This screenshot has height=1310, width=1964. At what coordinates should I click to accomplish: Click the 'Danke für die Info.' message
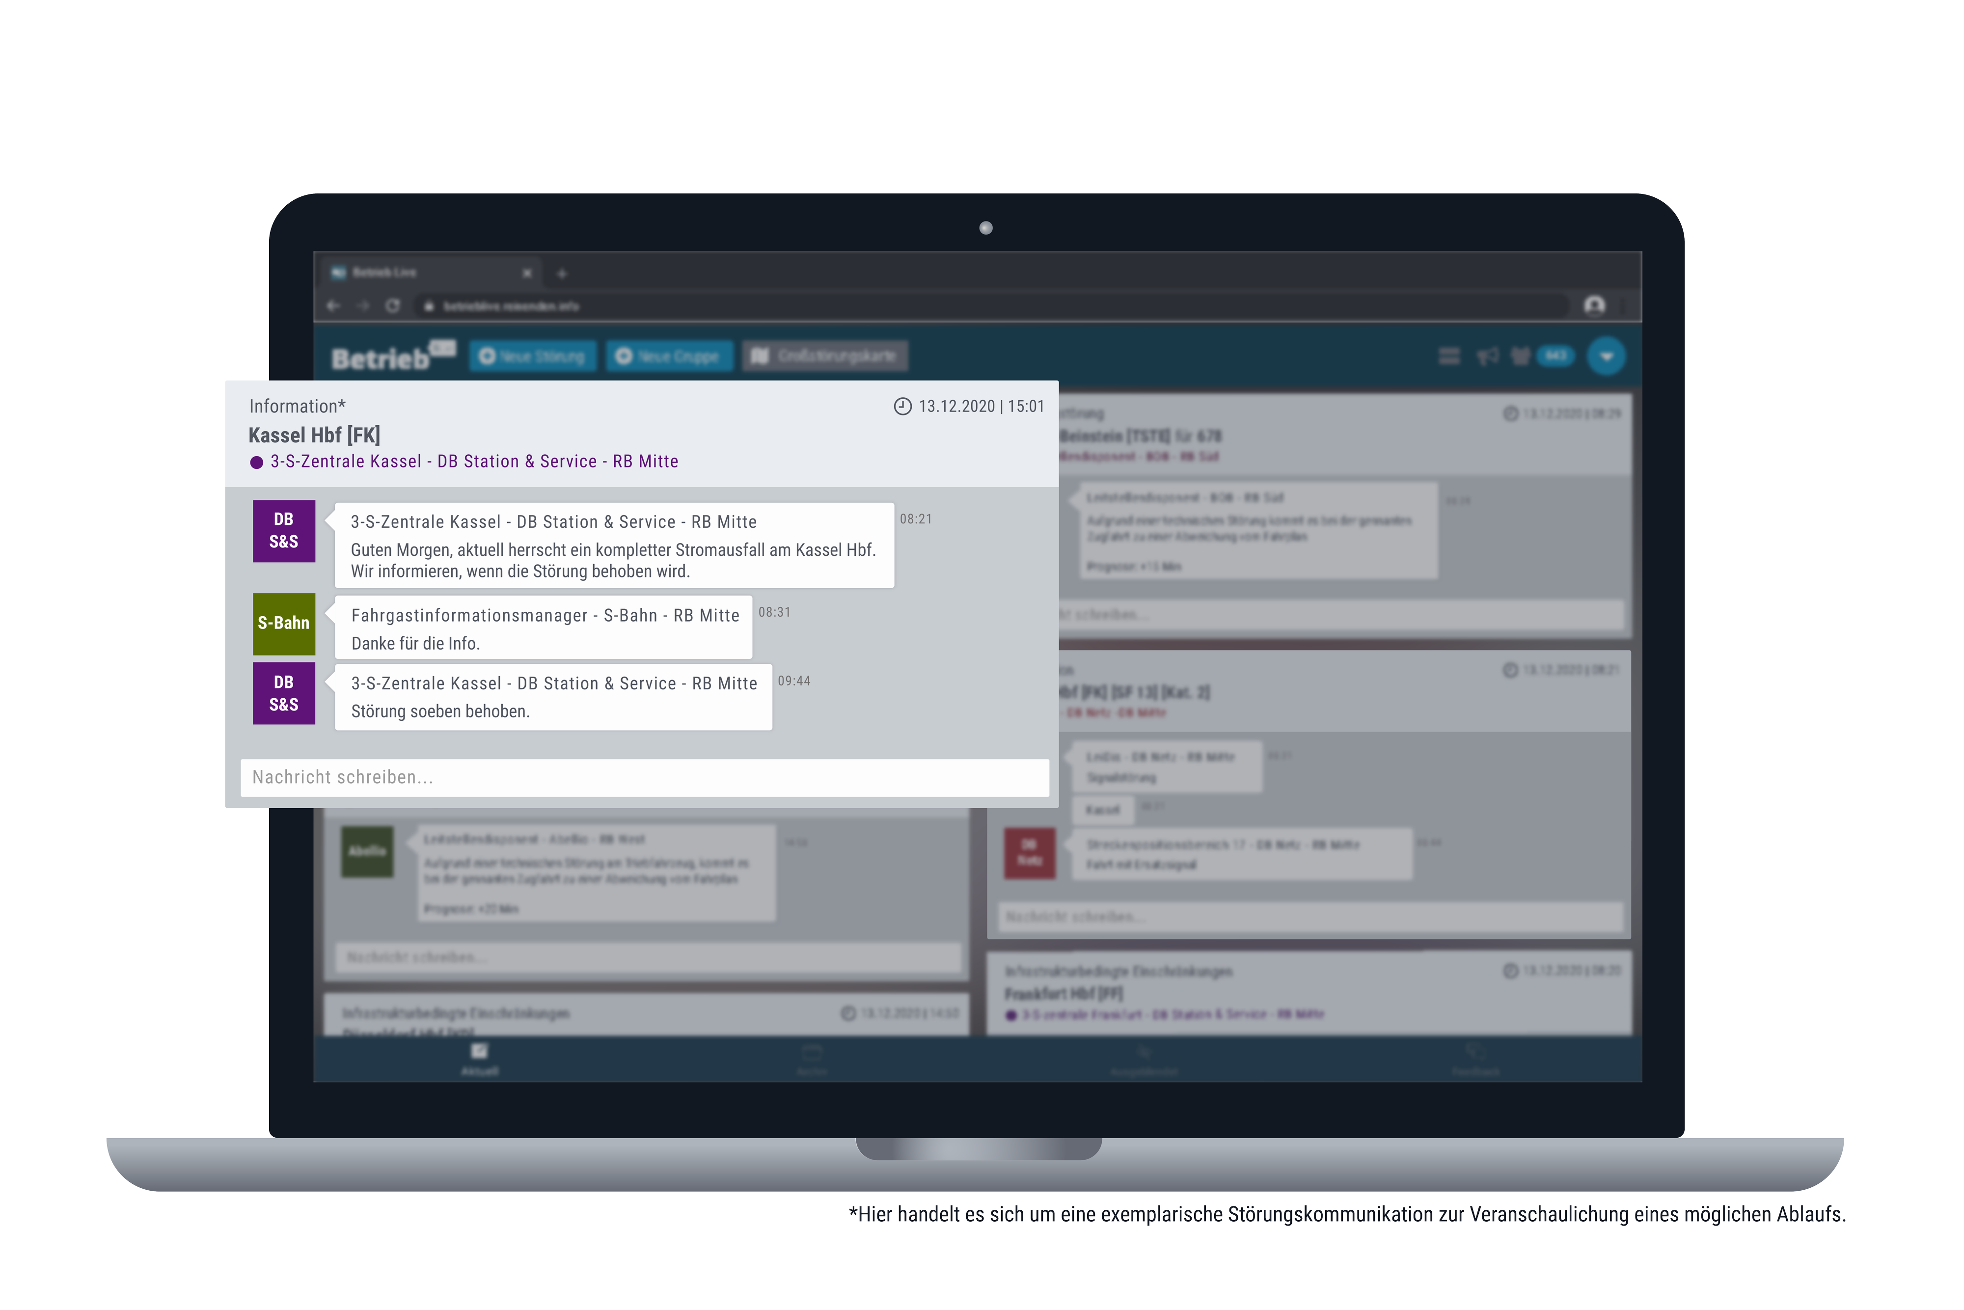click(x=415, y=643)
